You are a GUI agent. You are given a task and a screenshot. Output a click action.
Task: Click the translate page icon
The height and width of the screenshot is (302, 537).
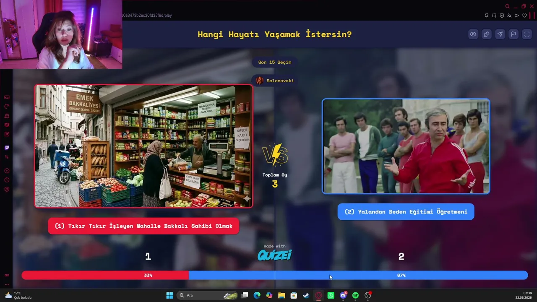coord(509,16)
